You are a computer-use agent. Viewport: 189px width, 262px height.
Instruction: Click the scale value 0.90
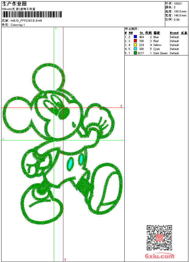click(177, 20)
